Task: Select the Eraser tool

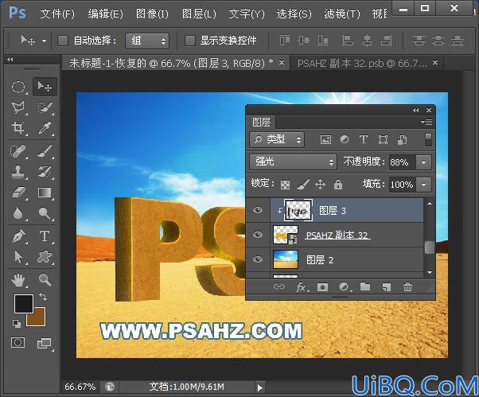Action: click(x=18, y=193)
